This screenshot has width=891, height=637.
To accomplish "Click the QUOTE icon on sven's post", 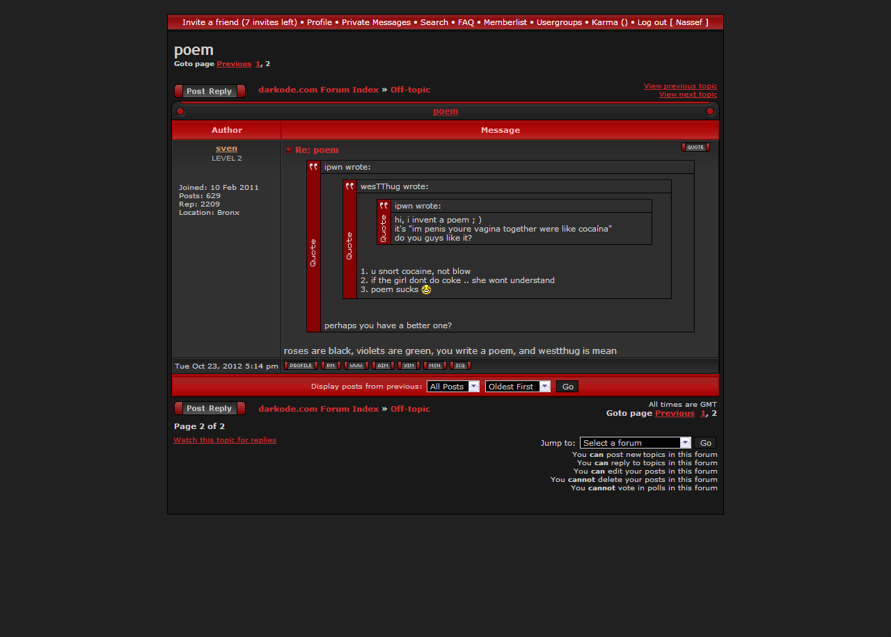I will [x=695, y=147].
